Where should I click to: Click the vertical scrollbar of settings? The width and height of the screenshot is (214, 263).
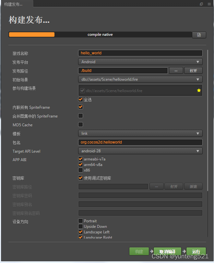[x=208, y=120]
